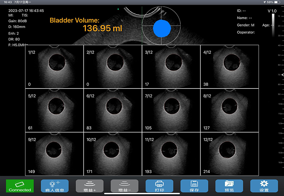
Task: Open scan slice 6/12 at angle 83
Action: pyautogui.click(x=113, y=110)
